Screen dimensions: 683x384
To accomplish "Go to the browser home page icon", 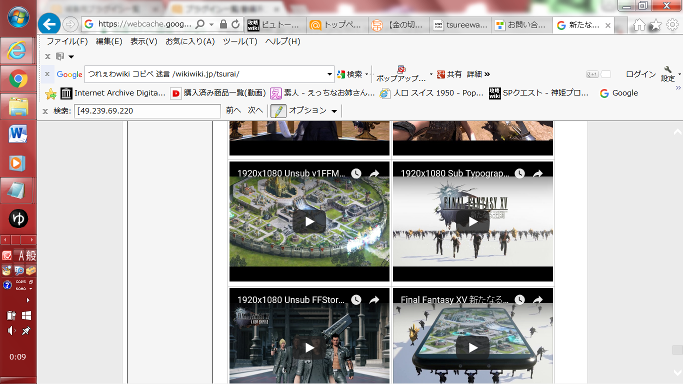I will click(x=639, y=25).
